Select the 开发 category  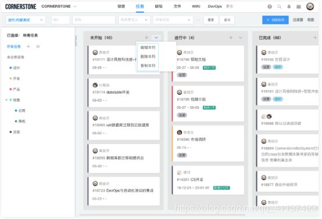tap(16, 78)
